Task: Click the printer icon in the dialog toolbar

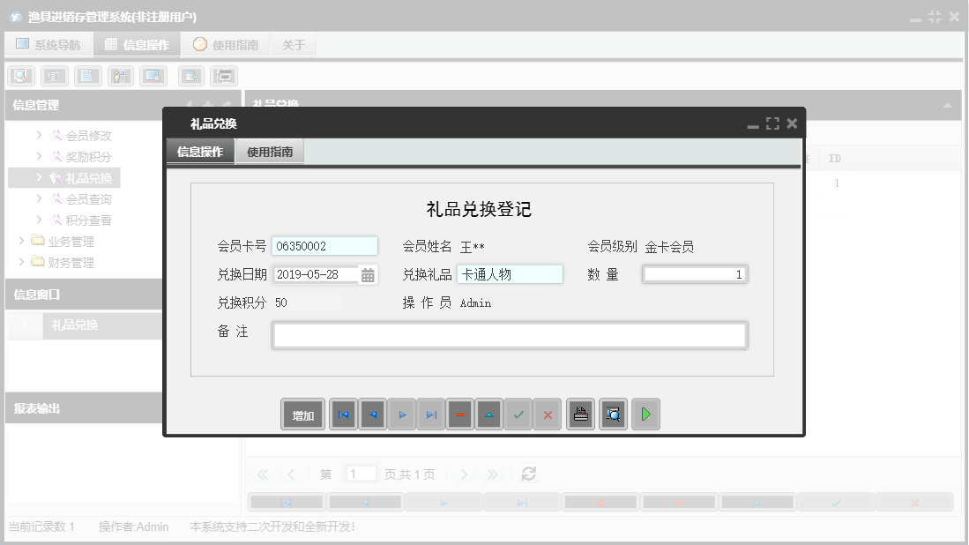Action: pyautogui.click(x=580, y=414)
